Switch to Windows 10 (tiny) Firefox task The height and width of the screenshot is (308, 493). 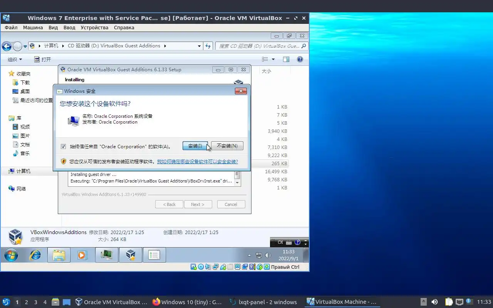tap(187, 302)
